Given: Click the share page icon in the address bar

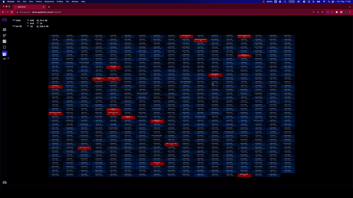Looking at the screenshot, I should pos(318,12).
